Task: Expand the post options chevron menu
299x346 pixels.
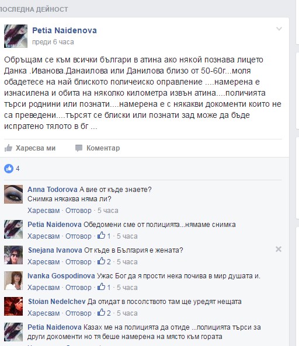Action: coord(279,29)
